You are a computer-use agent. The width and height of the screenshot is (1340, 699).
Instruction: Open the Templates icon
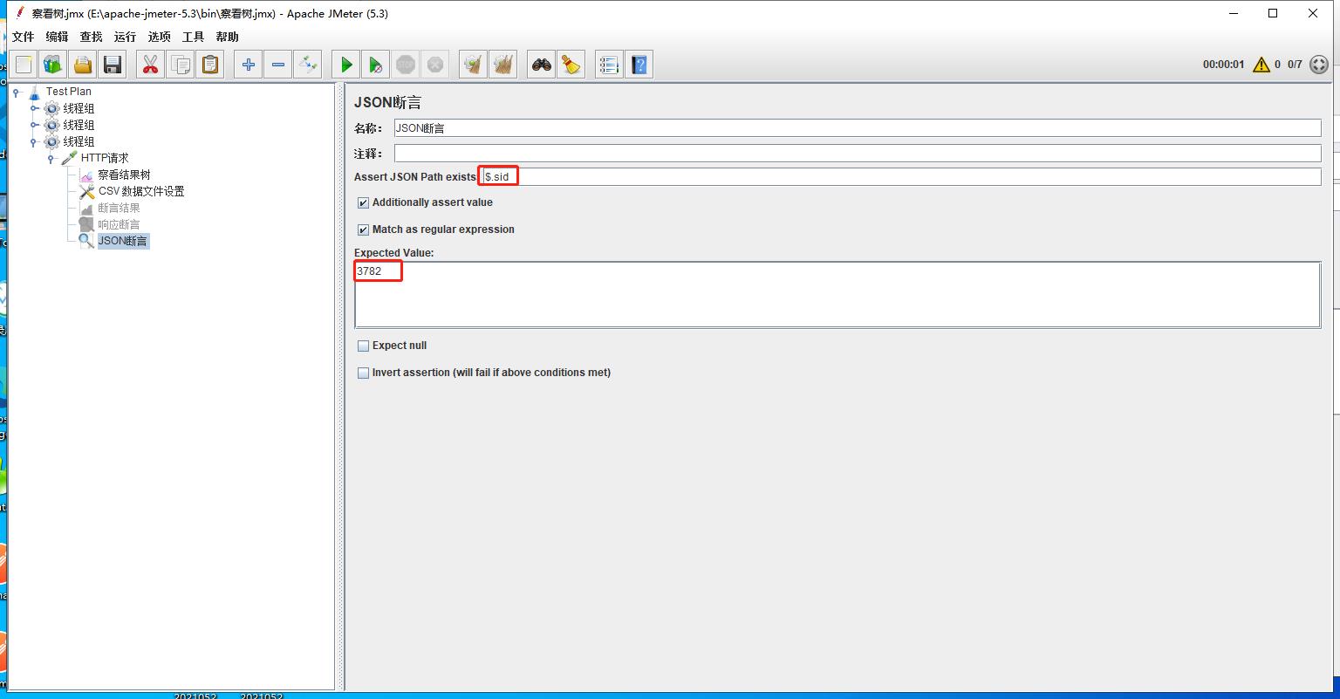pyautogui.click(x=53, y=65)
